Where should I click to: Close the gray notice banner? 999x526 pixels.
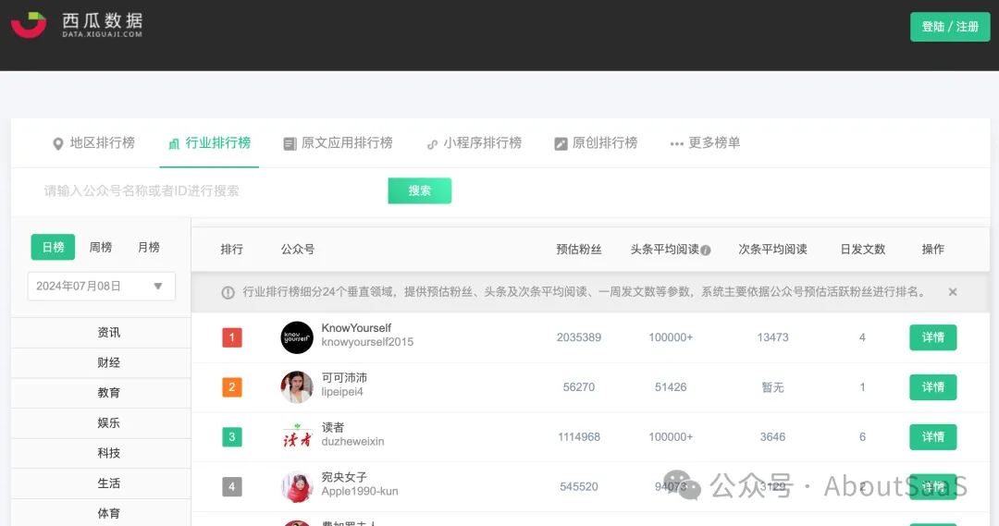[x=953, y=292]
